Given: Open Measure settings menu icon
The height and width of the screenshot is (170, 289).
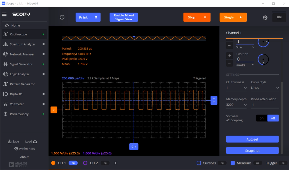Looking at the screenshot, I should pos(258,163).
